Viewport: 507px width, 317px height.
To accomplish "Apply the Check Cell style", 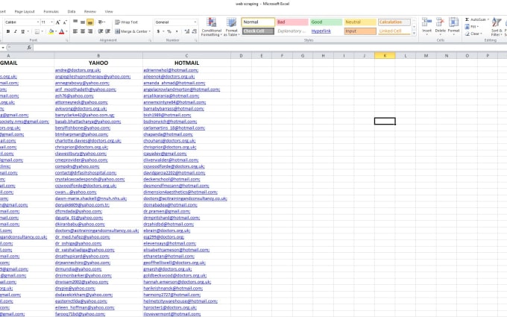I will [258, 31].
